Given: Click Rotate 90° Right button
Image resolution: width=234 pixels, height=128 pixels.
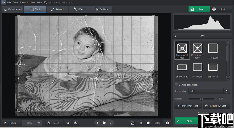Looking at the screenshot, I should click(188, 106).
